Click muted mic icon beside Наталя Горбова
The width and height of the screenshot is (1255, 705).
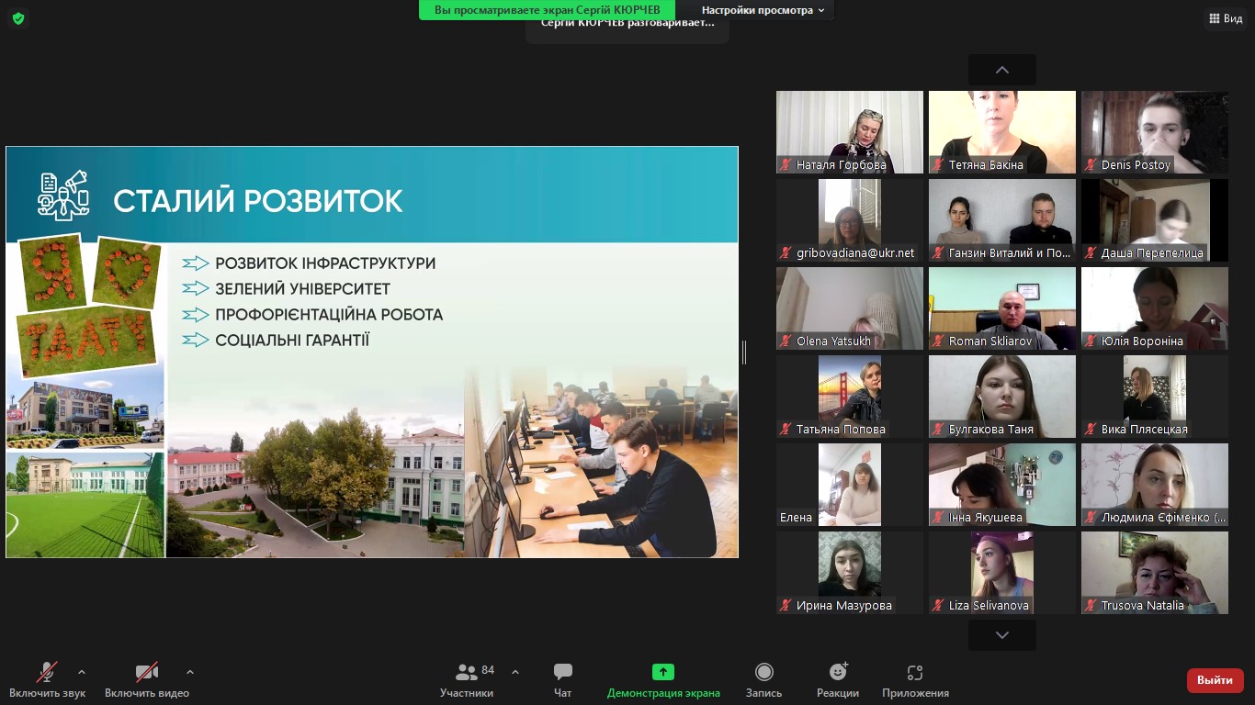[x=786, y=165]
